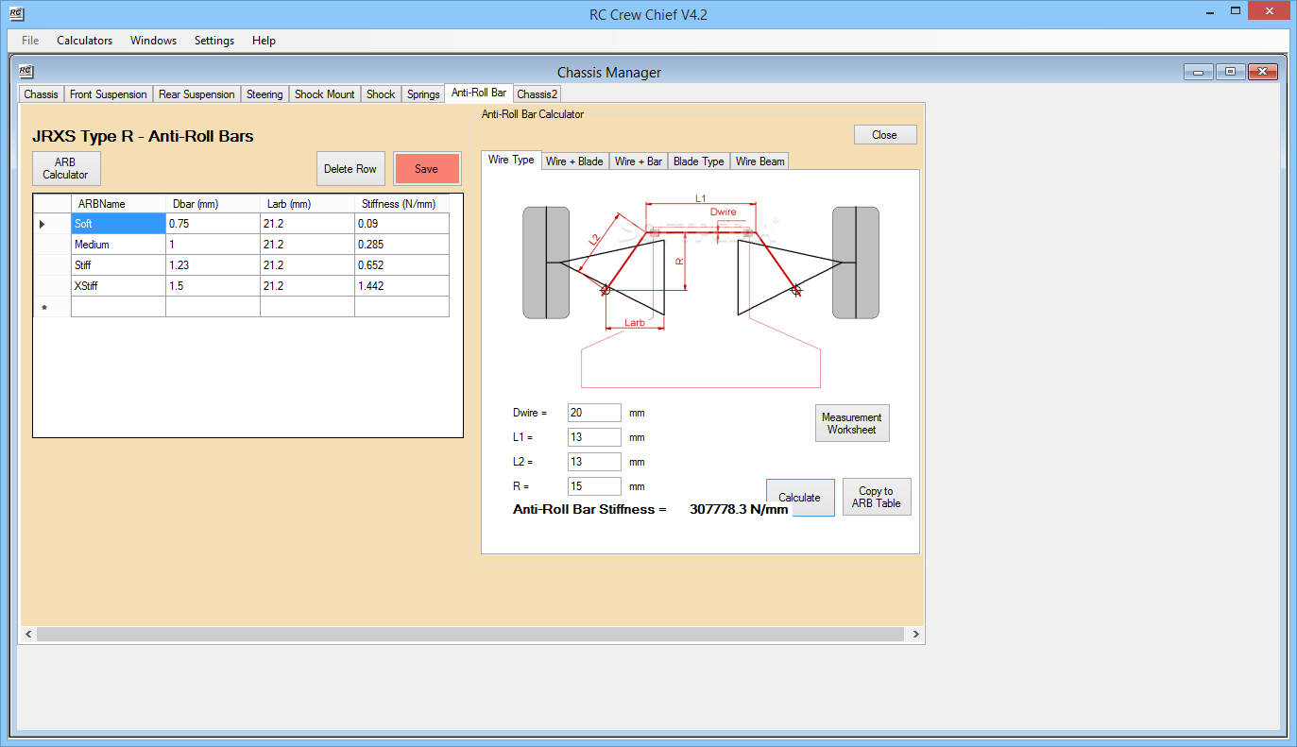Click the 0.652 stiffness cell
The height and width of the screenshot is (747, 1297).
pos(401,265)
